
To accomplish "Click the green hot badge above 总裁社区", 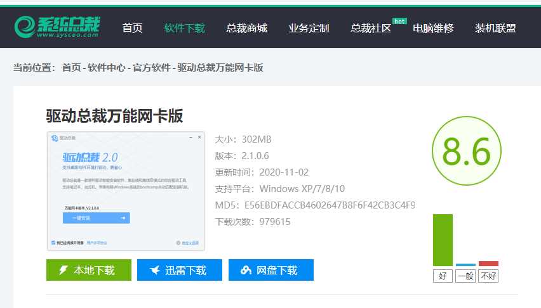I will 399,21.
